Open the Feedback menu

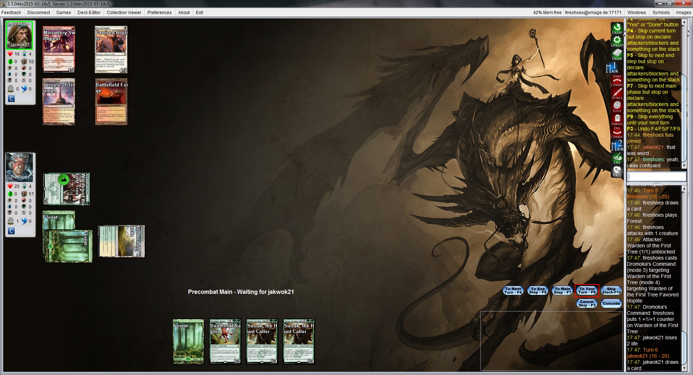[x=11, y=12]
